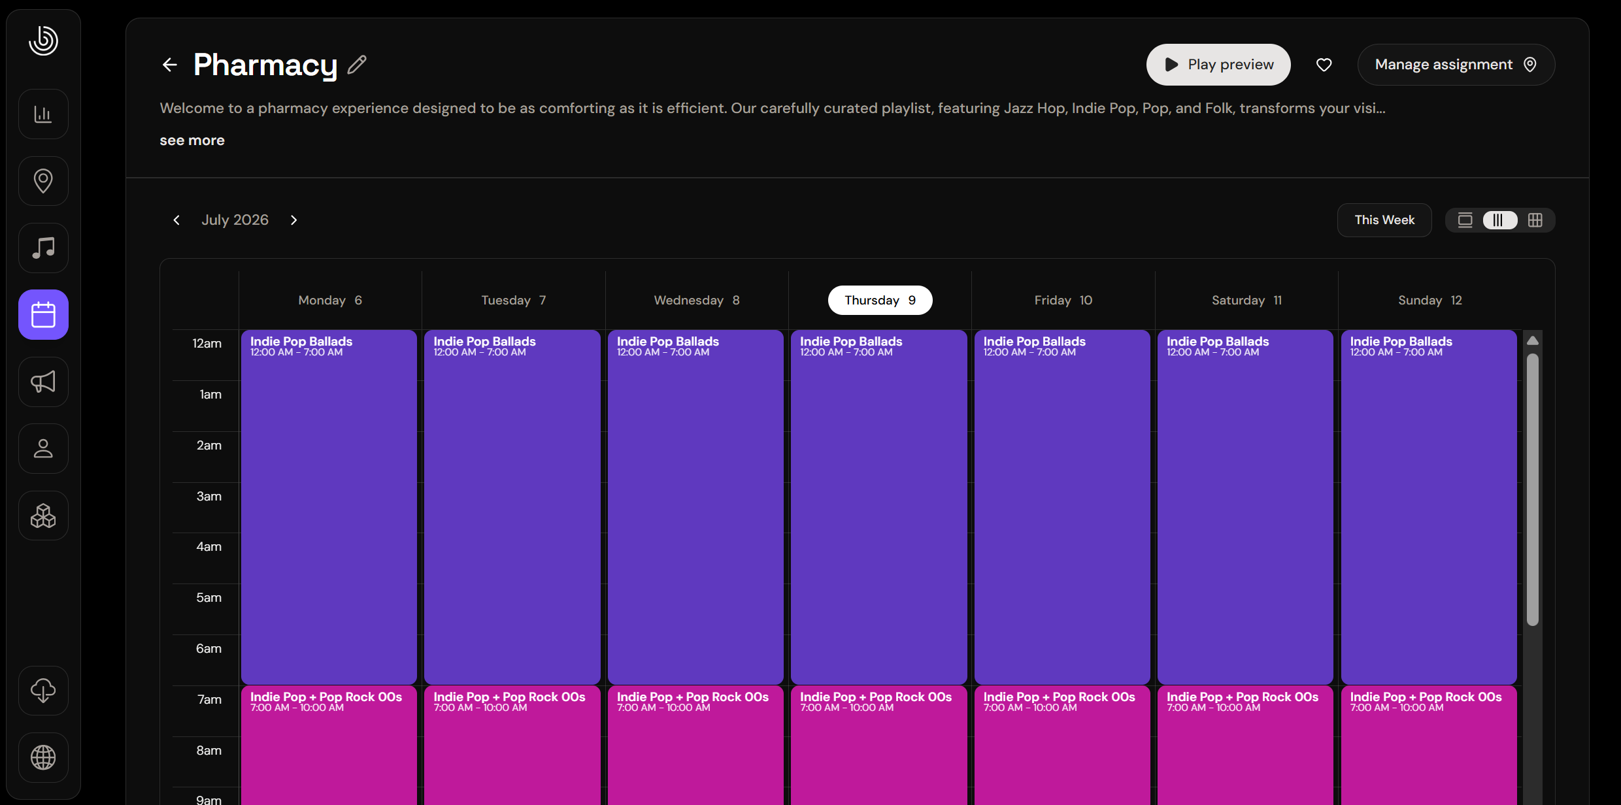1621x805 pixels.
Task: Open Monday's Indie Pop Ballads block
Action: (x=329, y=507)
